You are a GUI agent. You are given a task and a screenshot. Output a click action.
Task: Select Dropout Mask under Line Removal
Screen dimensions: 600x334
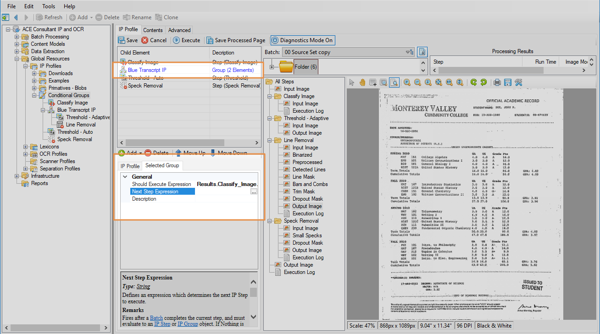(x=307, y=199)
